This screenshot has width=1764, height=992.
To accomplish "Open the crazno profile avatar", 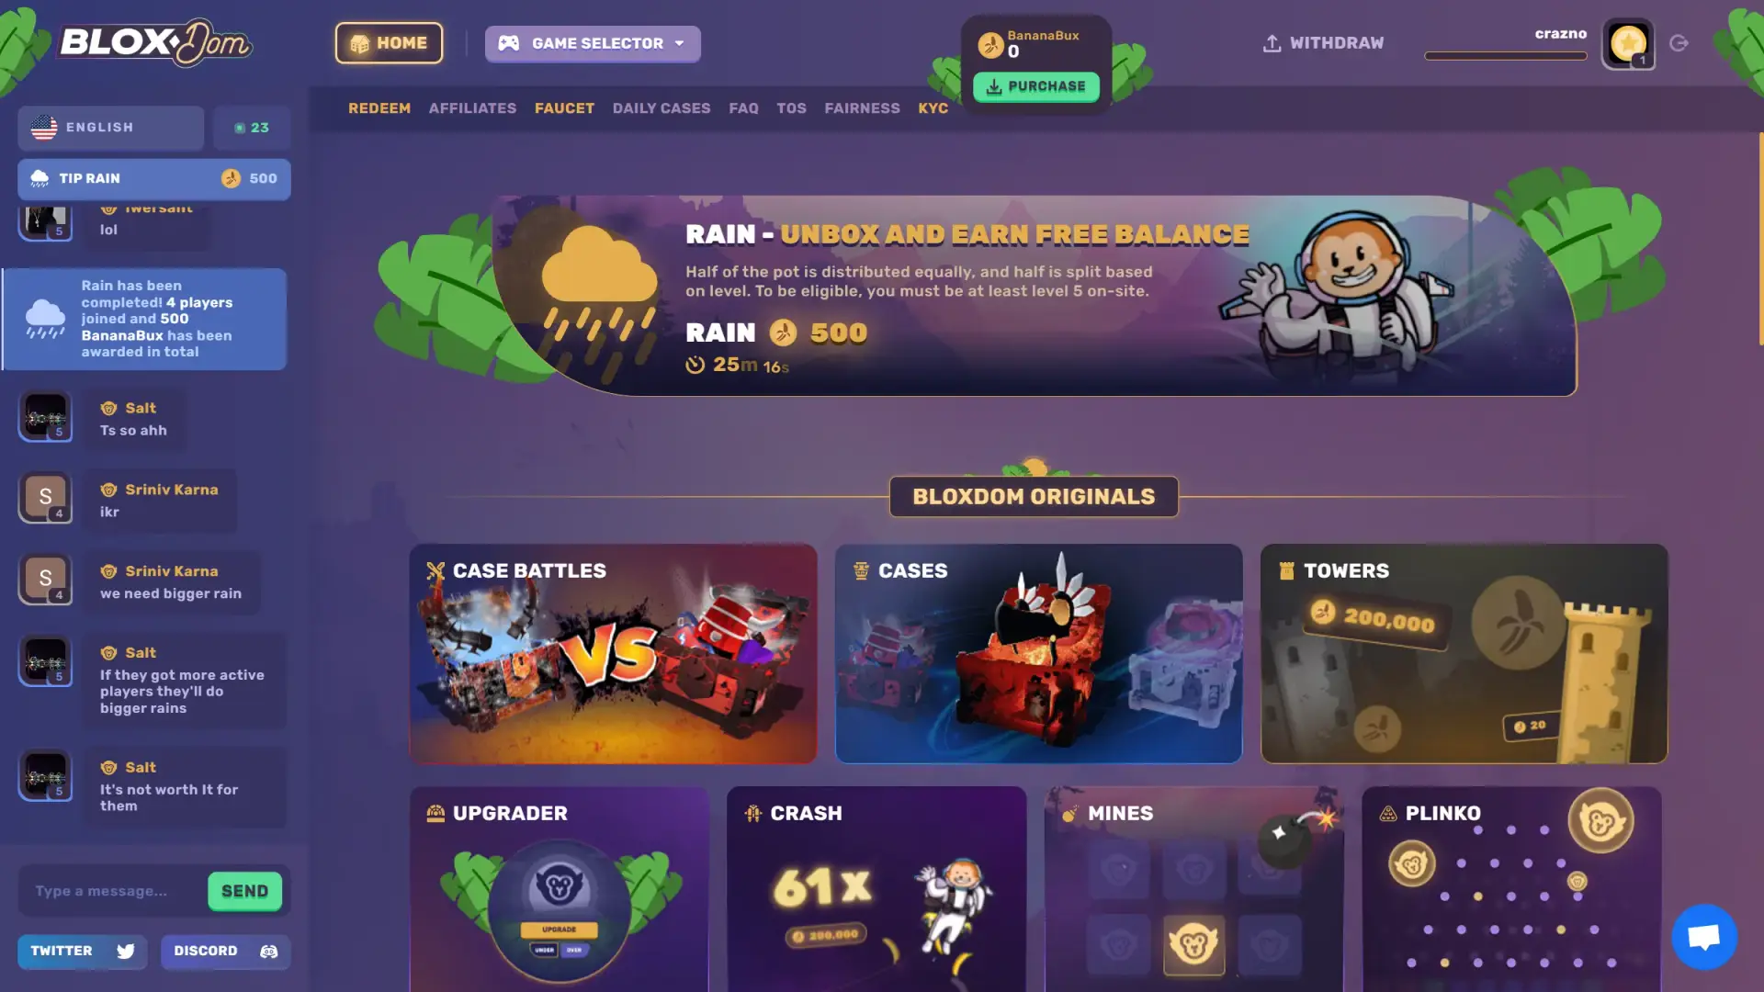I will click(1628, 43).
